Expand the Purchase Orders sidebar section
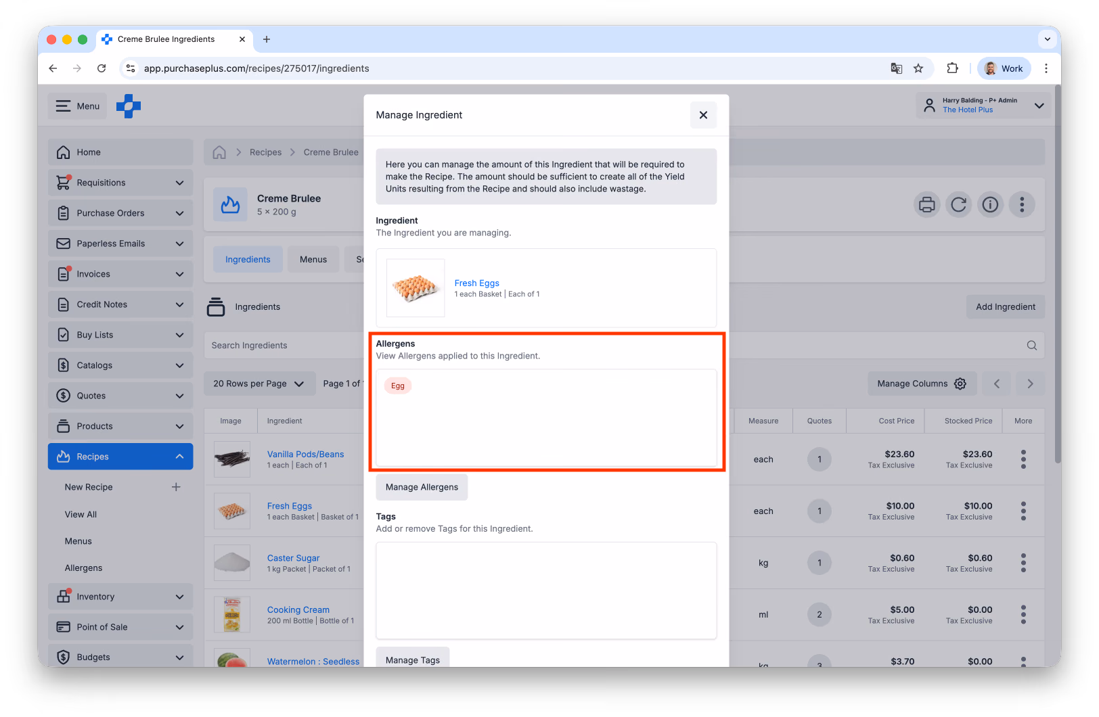This screenshot has height=717, width=1099. (120, 213)
